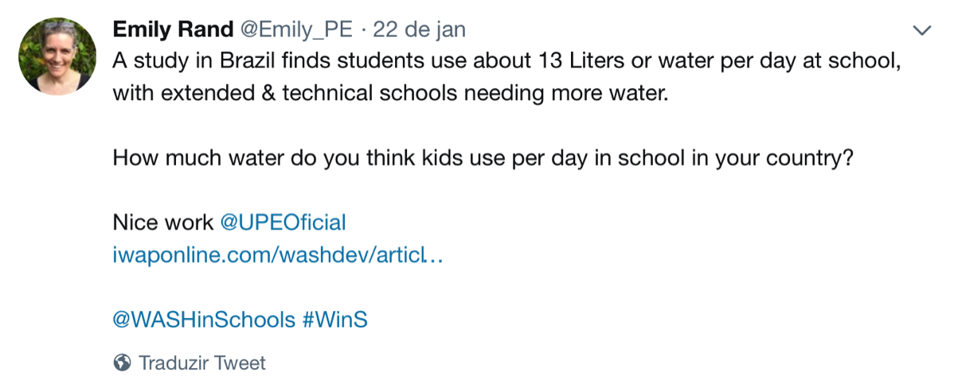This screenshot has width=954, height=388.
Task: Click the #WinS hashtag
Action: tap(334, 320)
